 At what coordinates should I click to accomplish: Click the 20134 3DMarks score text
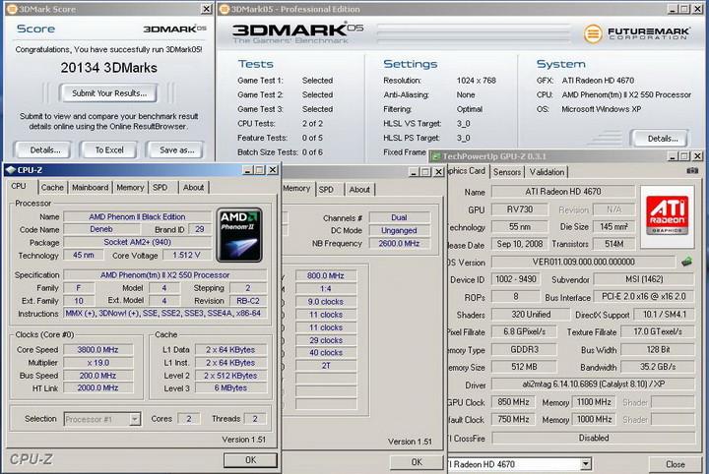[109, 68]
